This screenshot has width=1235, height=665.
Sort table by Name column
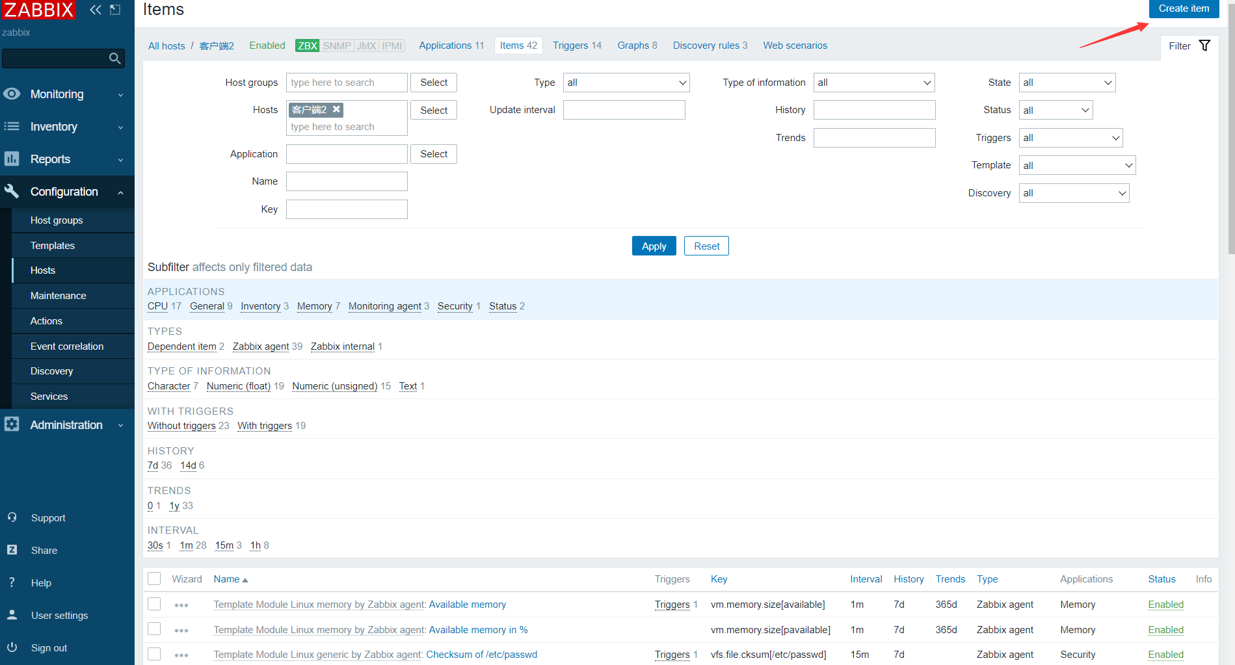coord(227,579)
